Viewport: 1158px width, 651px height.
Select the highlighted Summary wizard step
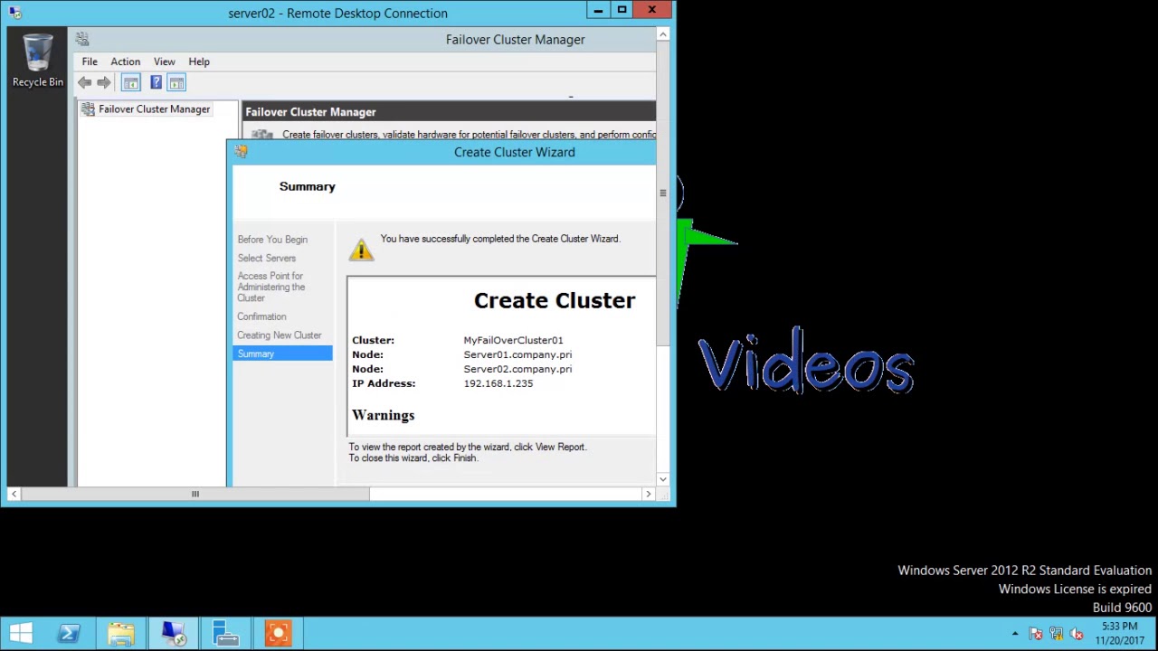(282, 354)
